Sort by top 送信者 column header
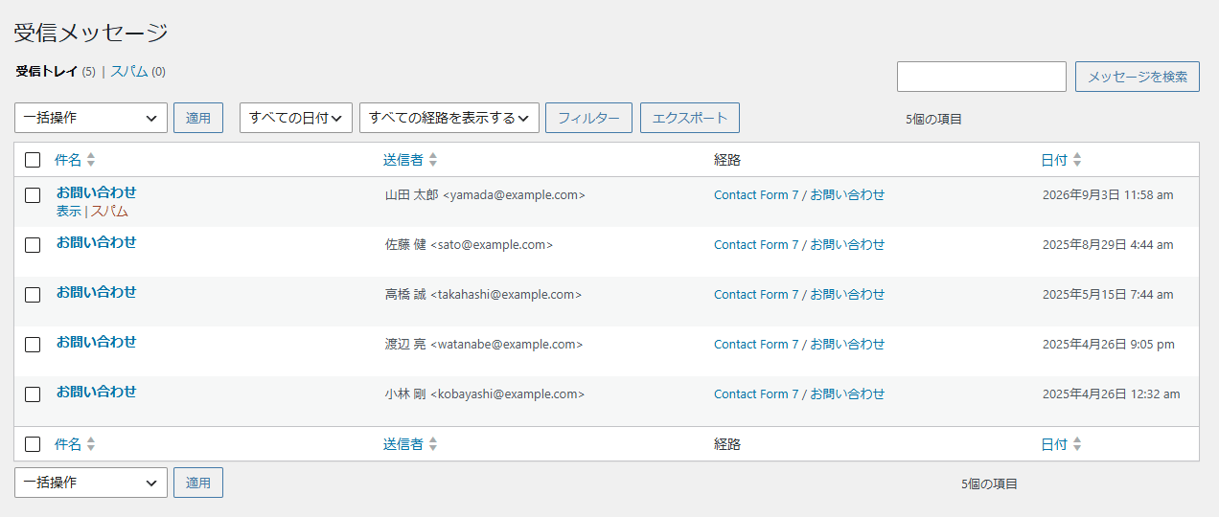 click(403, 160)
